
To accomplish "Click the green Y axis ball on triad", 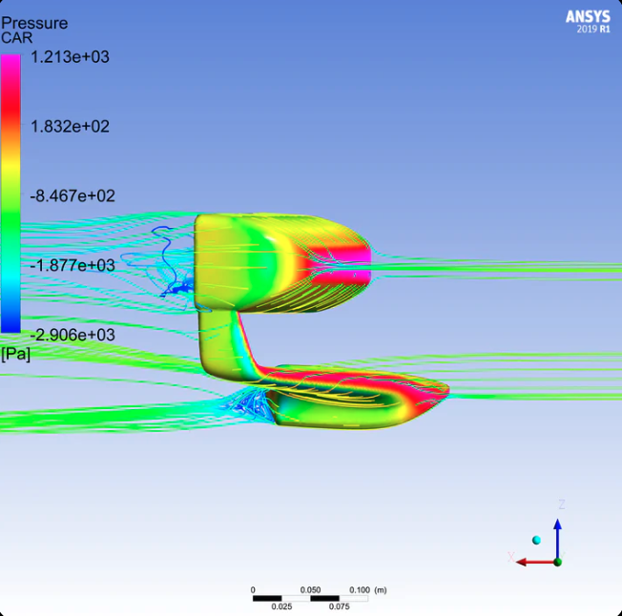I will (x=558, y=562).
